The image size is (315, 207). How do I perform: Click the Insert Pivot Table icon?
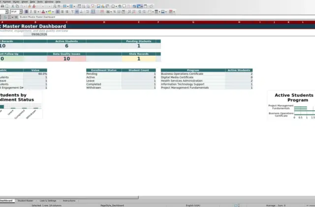click(107, 6)
